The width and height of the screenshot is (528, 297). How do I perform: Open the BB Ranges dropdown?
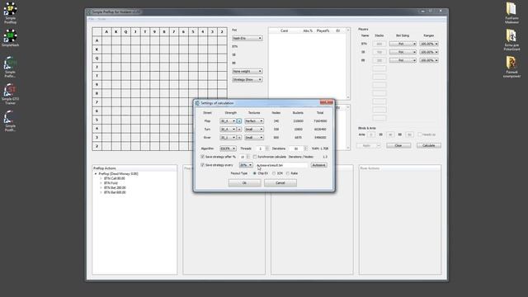tap(429, 60)
